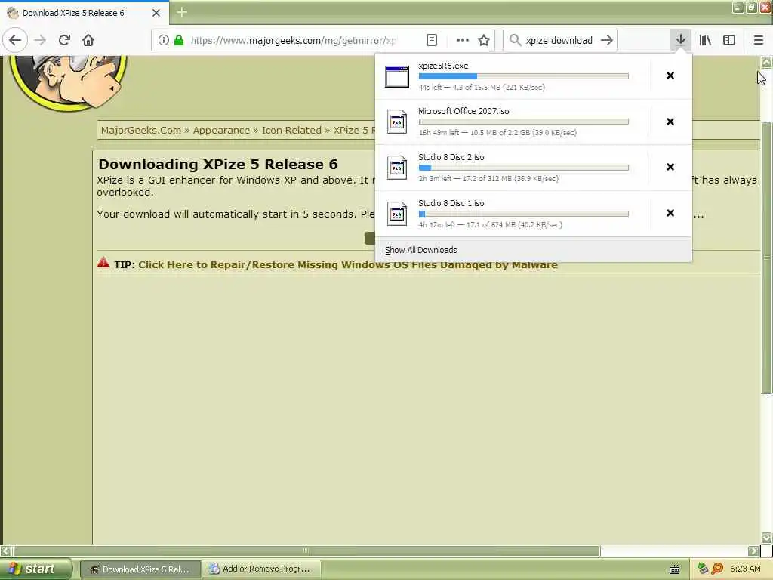Close the downloads panel via toolbar arrow
Screen dimensions: 773x580
tap(680, 40)
